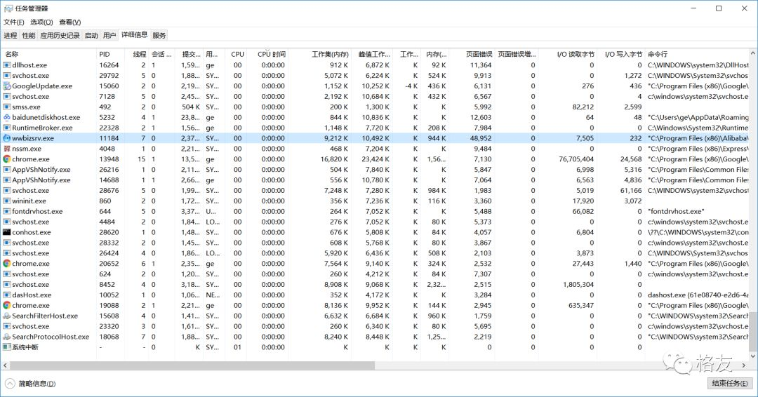Click the vertical scrollbar thumb
The image size is (758, 397).
tap(752, 331)
